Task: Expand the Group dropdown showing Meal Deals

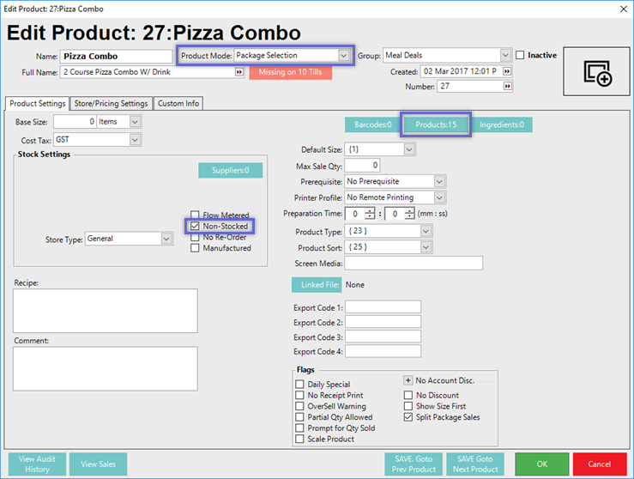Action: click(505, 56)
